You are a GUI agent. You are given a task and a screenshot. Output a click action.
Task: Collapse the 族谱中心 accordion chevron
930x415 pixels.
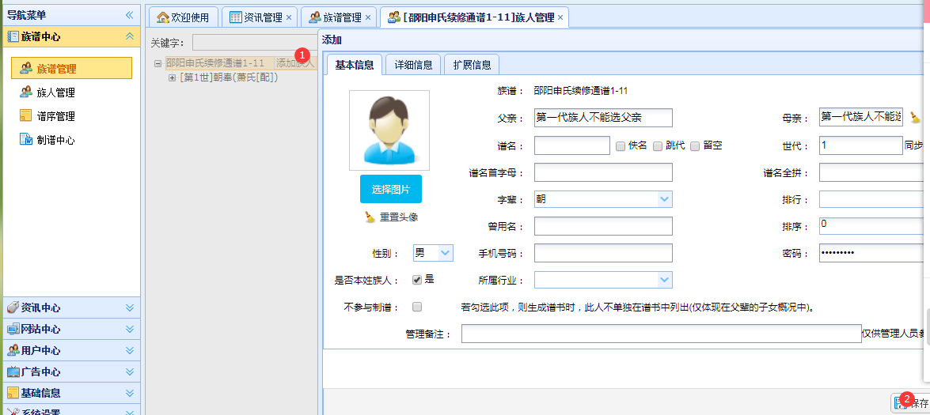[129, 36]
